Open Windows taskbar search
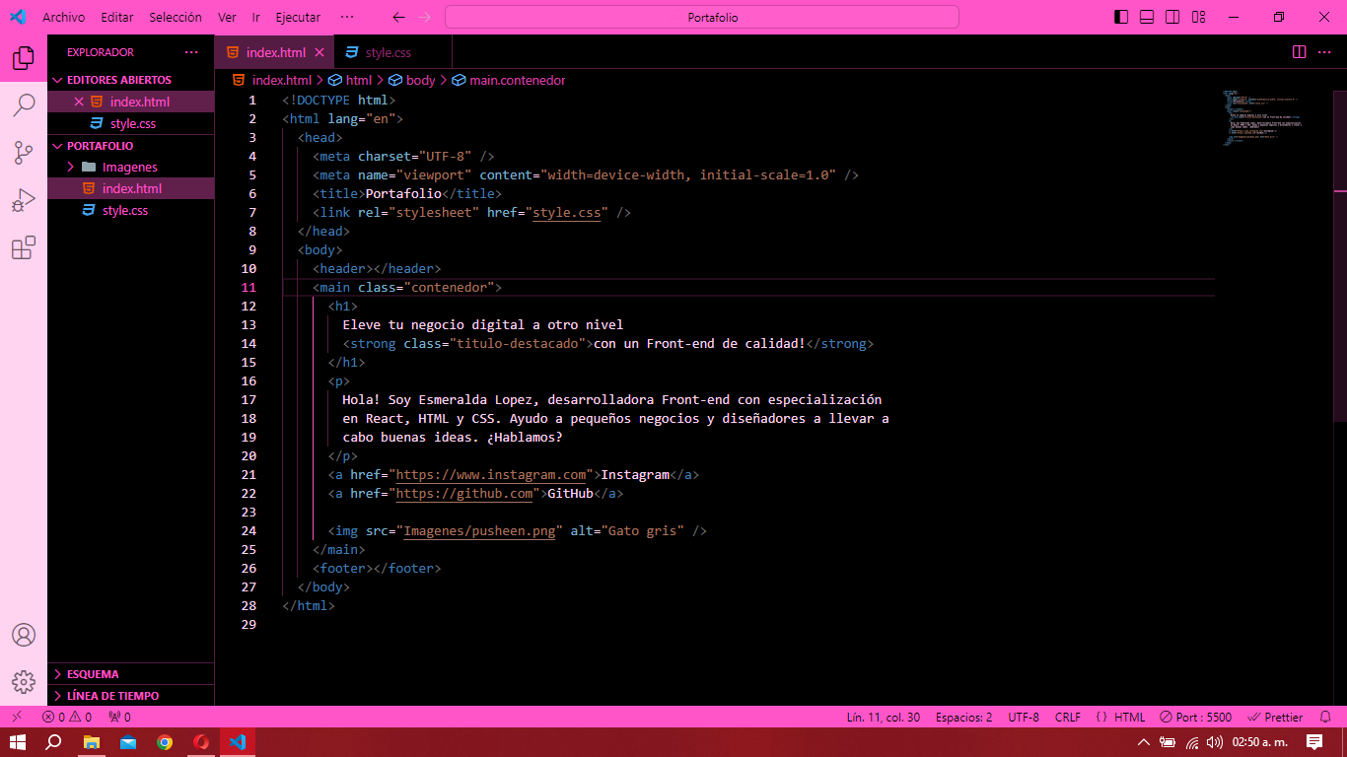 54,742
